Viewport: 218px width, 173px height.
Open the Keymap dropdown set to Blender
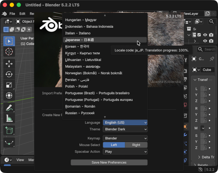[125, 138]
